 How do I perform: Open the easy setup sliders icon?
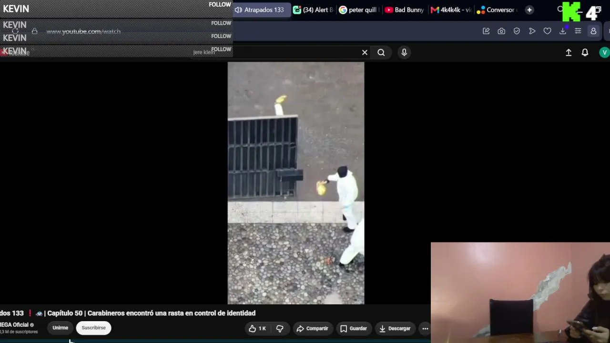coord(578,31)
